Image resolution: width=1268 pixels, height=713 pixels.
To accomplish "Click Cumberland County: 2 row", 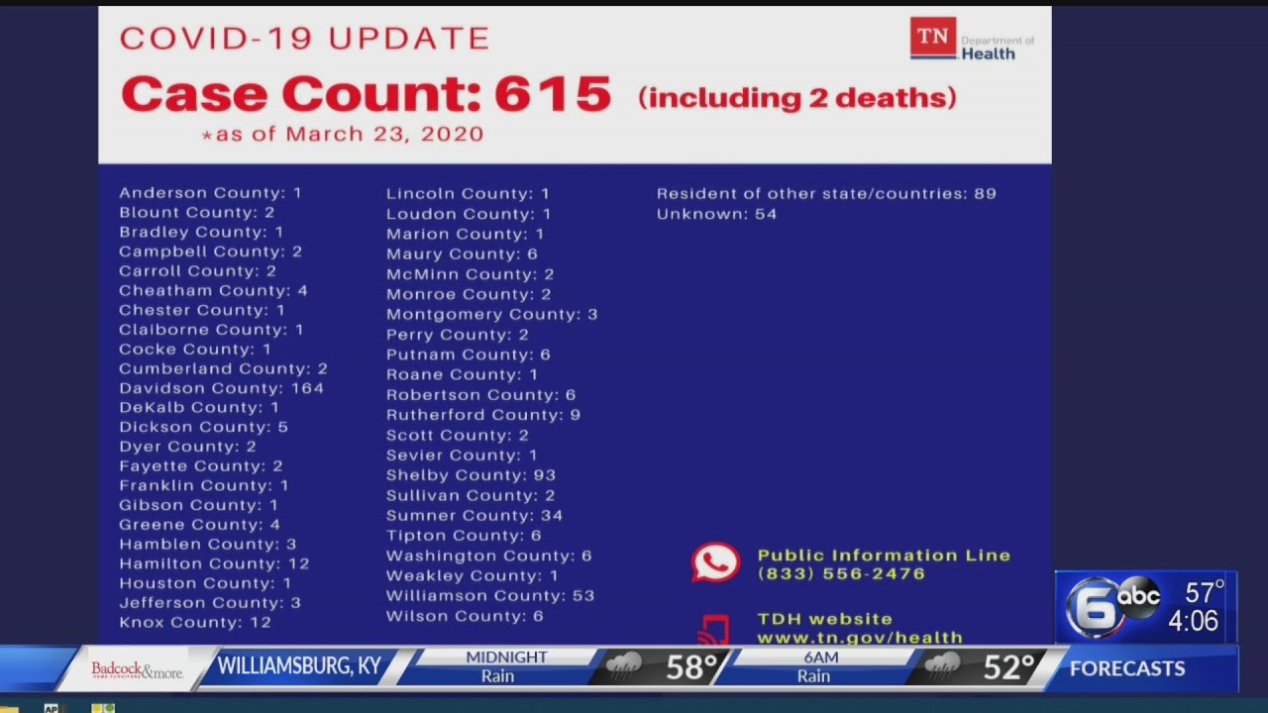I will (x=224, y=368).
